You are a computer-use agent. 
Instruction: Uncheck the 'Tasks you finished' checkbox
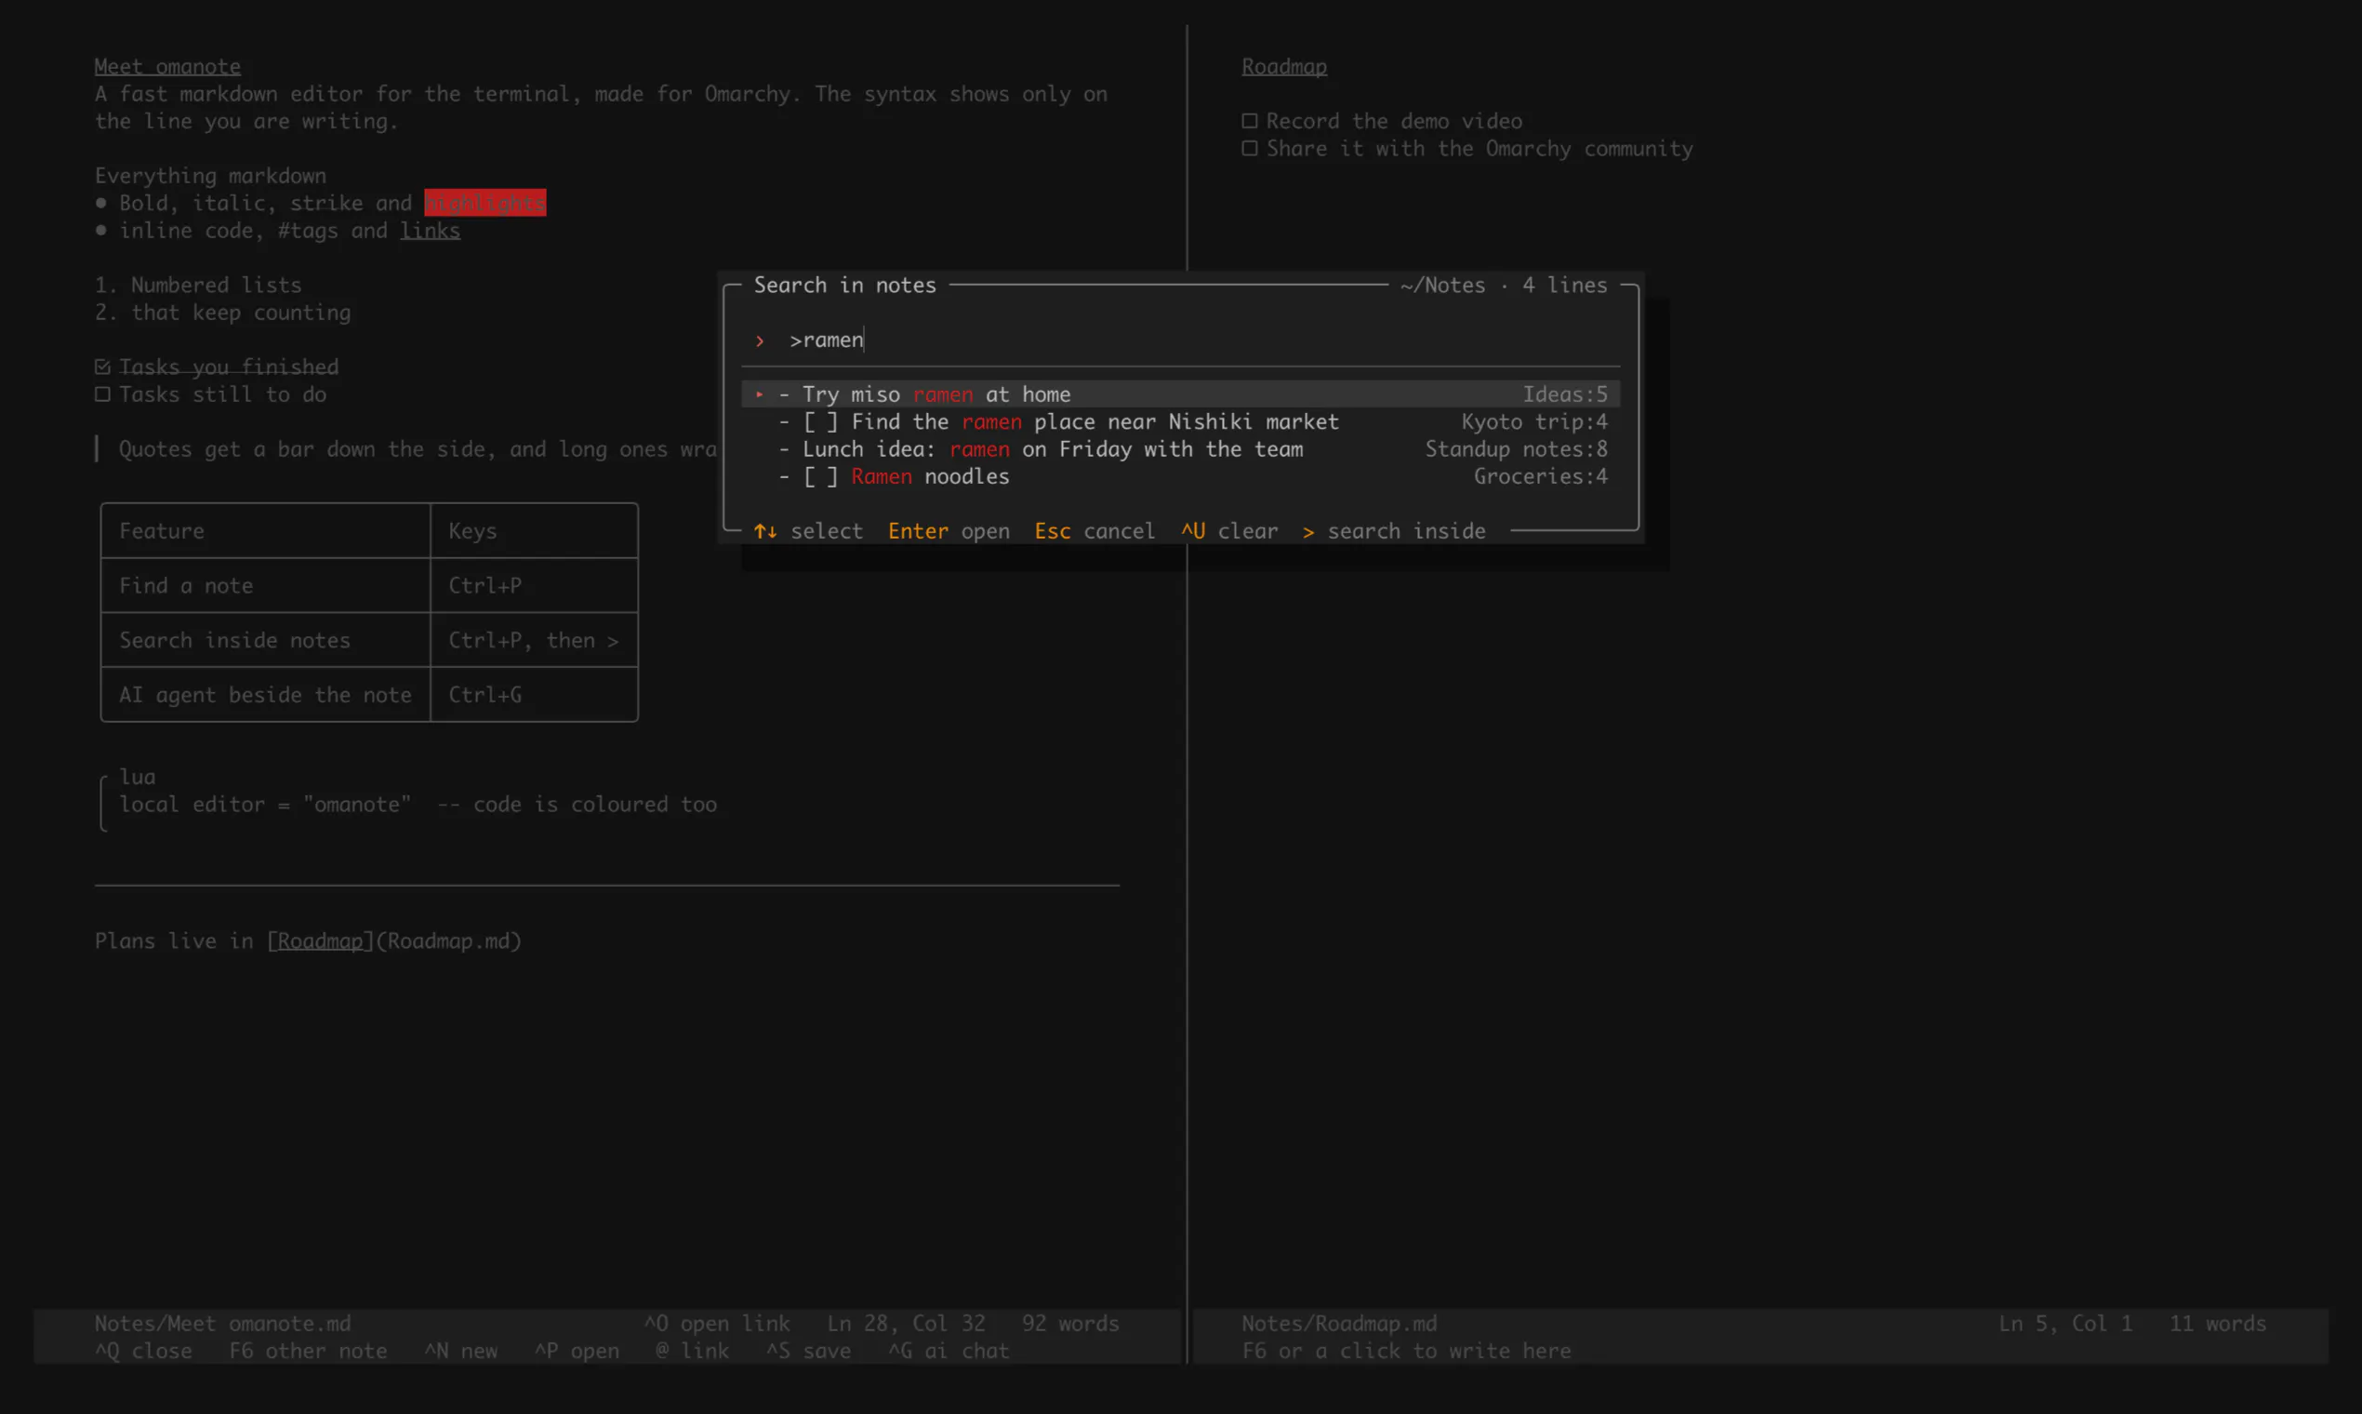pyautogui.click(x=103, y=367)
